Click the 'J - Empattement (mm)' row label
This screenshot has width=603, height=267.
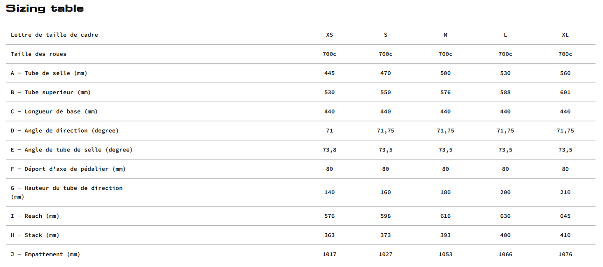click(x=45, y=254)
